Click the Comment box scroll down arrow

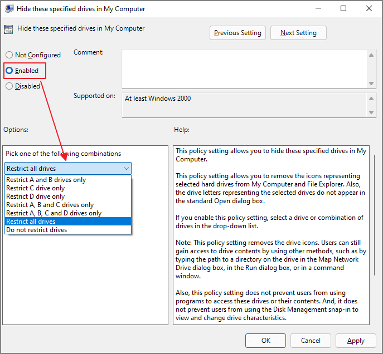click(371, 83)
